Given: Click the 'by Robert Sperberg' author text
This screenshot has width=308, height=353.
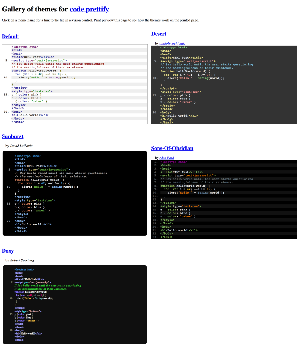Looking at the screenshot, I should pos(20,260).
